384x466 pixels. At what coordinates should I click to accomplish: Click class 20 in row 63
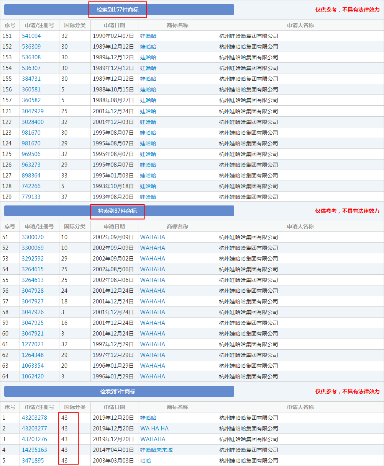pos(64,366)
